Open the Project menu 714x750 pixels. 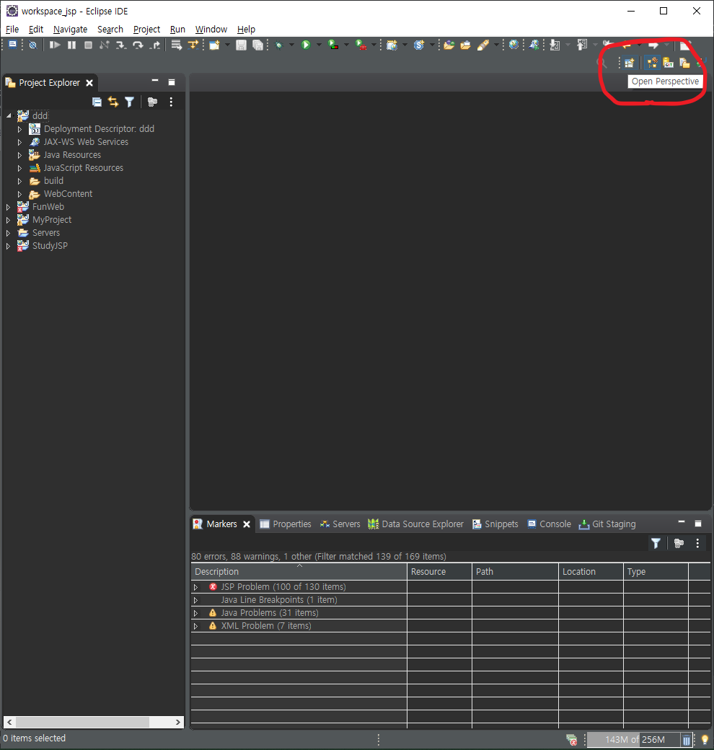[146, 29]
